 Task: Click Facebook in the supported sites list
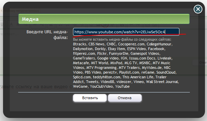(x=156, y=49)
